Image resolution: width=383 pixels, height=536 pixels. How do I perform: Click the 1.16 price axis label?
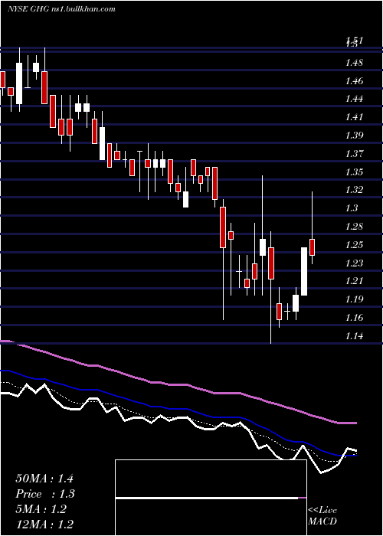(354, 318)
